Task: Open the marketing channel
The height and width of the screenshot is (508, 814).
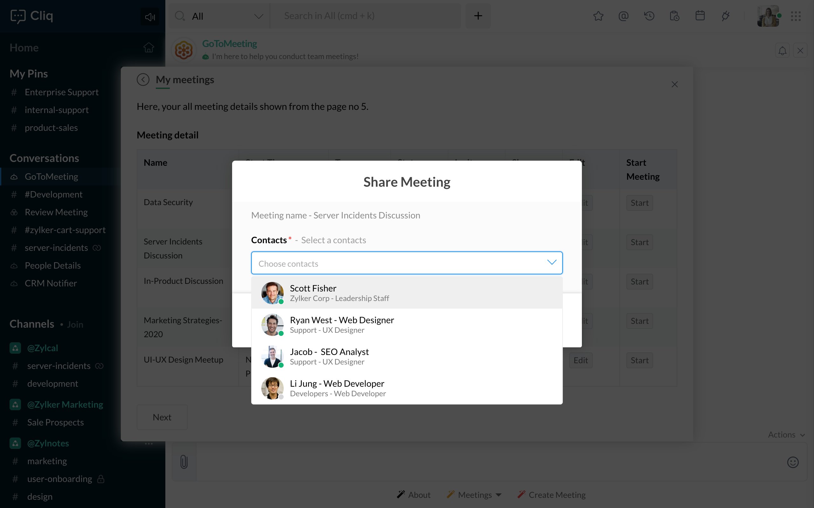Action: click(47, 461)
